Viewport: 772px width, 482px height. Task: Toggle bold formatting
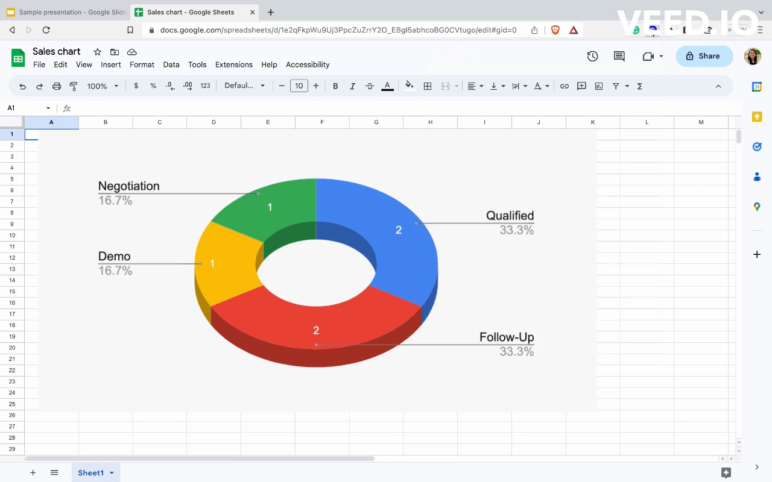335,86
